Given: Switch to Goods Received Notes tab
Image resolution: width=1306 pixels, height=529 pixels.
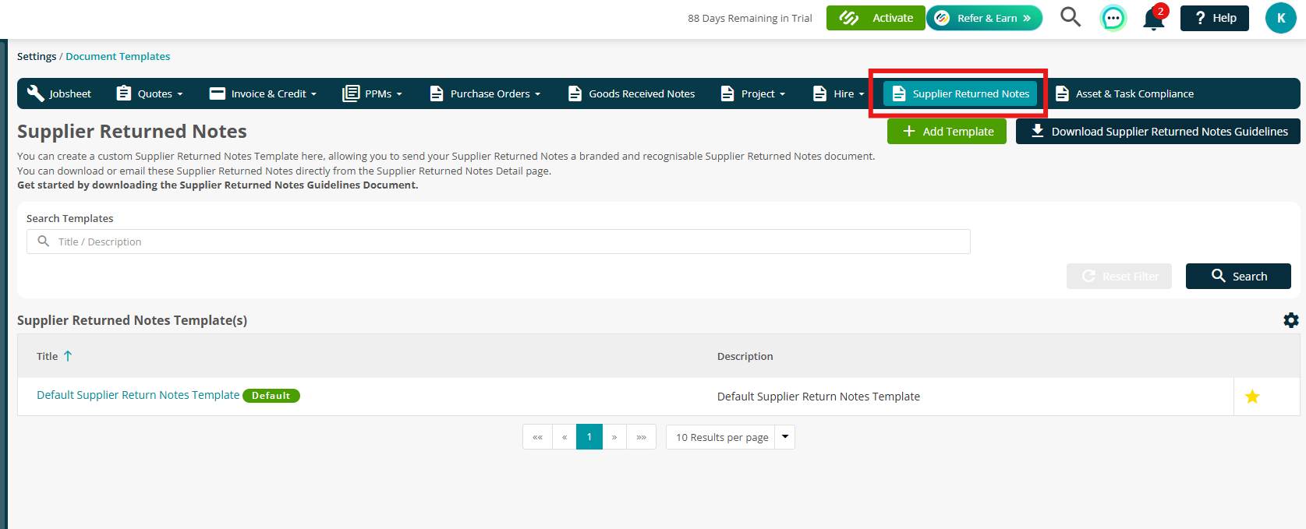Looking at the screenshot, I should (632, 93).
